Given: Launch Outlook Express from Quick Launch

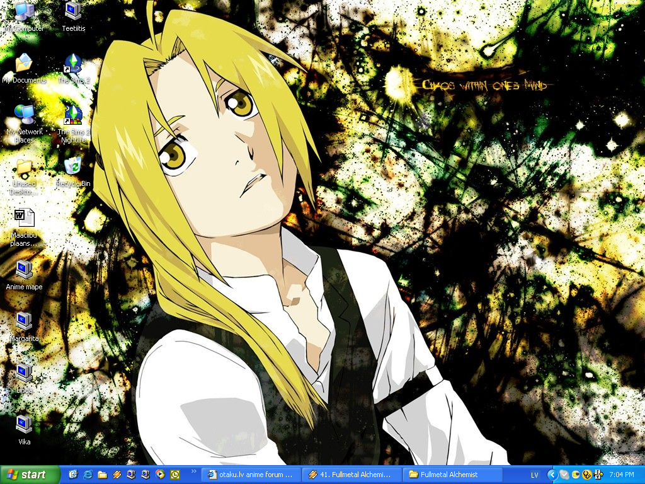Looking at the screenshot, I should pyautogui.click(x=73, y=475).
